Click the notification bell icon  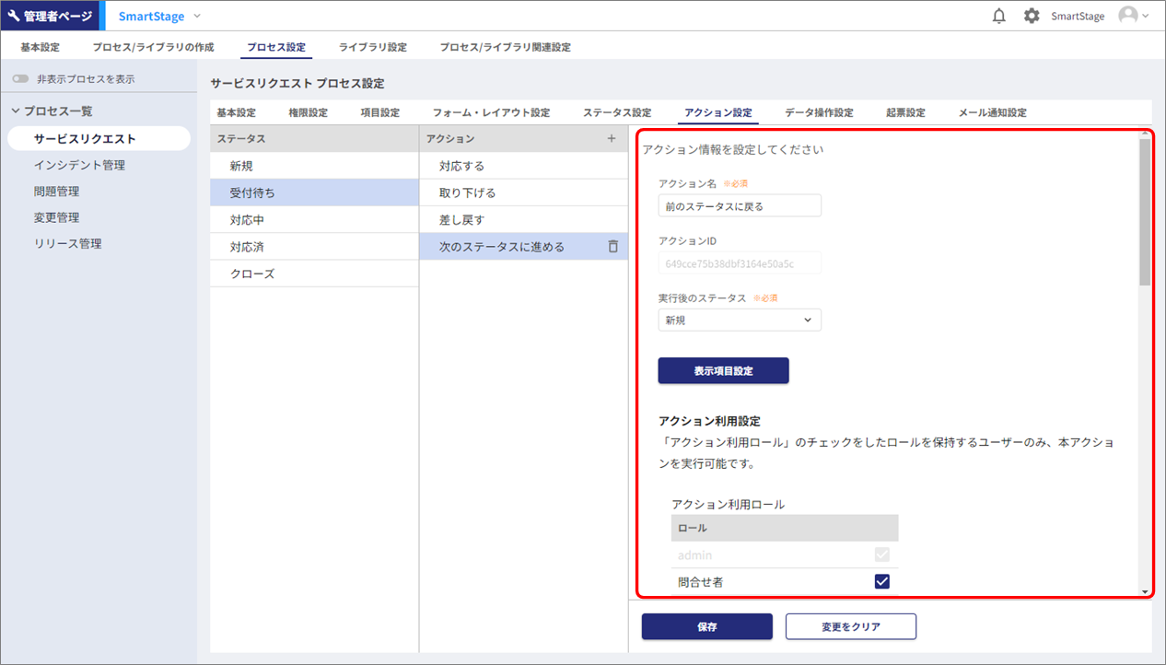998,16
